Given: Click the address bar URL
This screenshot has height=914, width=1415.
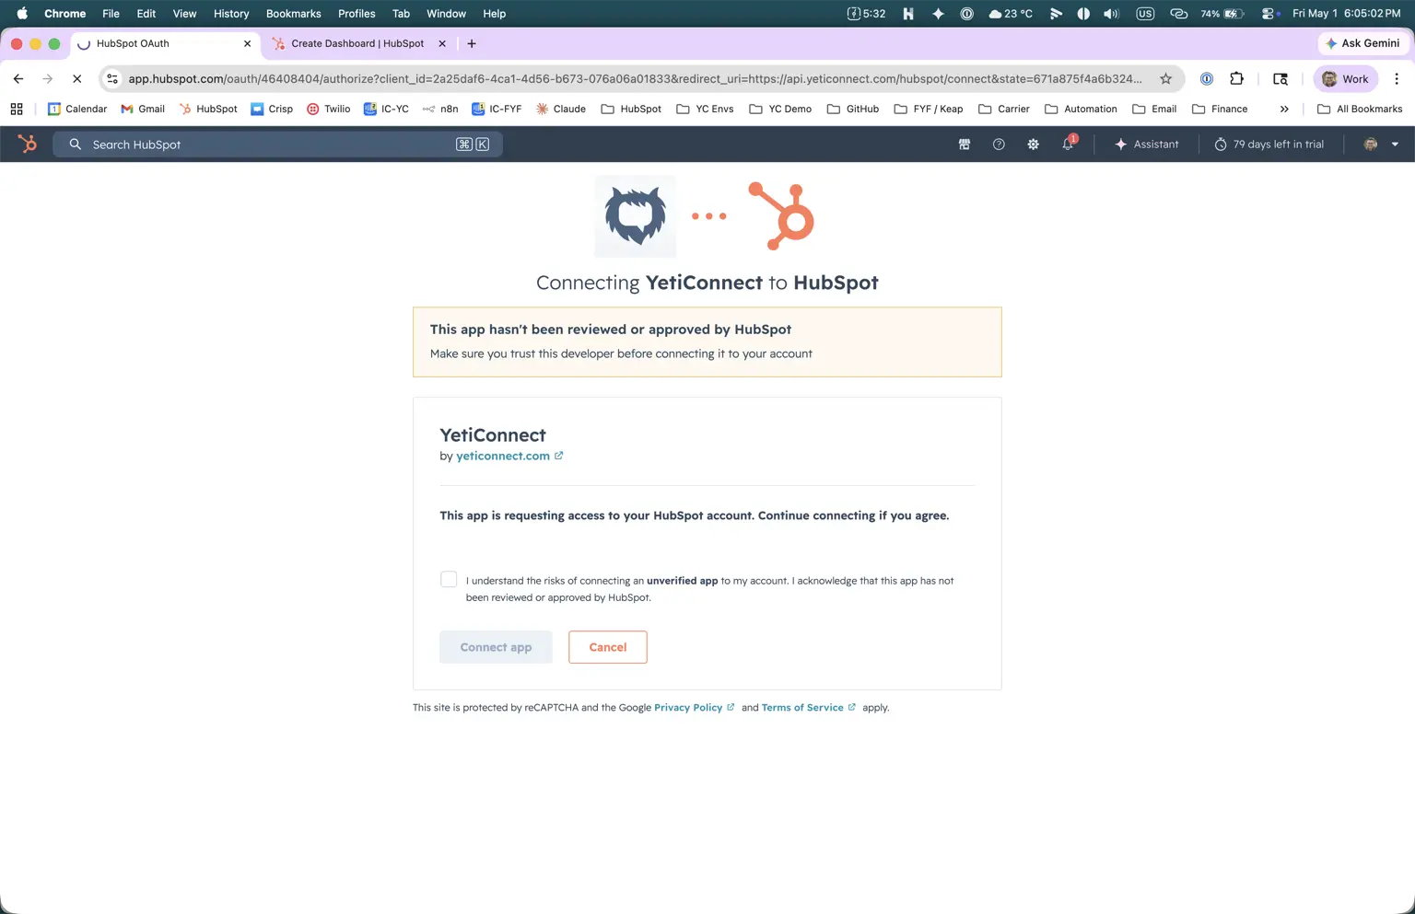Looking at the screenshot, I should (635, 79).
